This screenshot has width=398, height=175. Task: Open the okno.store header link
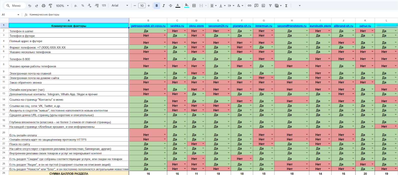coord(196,26)
